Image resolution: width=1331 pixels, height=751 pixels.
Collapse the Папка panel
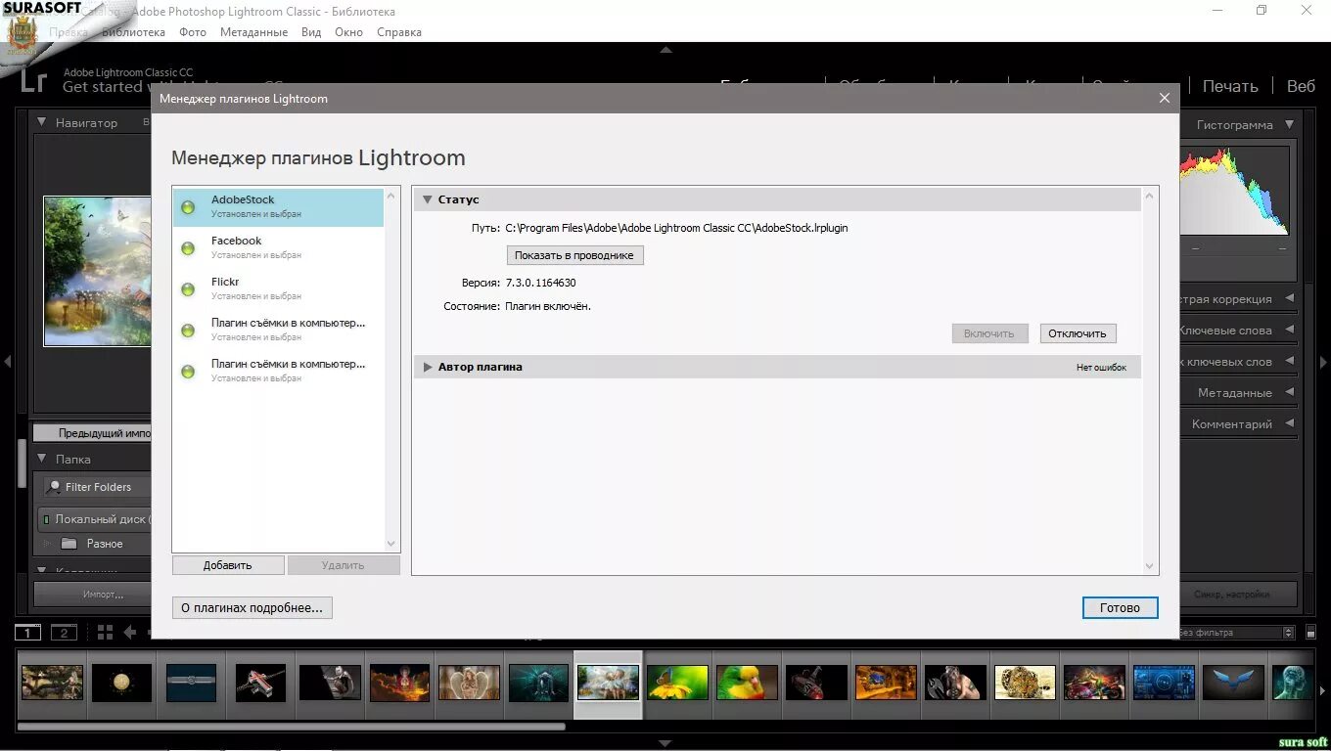42,459
